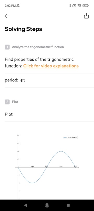Tap the Analyze the trigonometric function heading

tap(38, 47)
